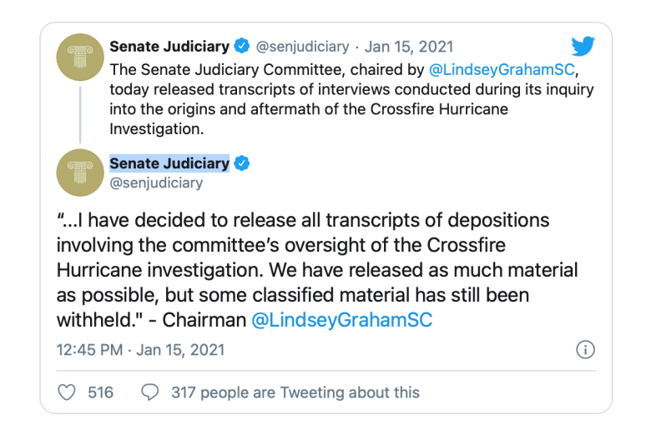Viewport: 646px width, 440px height.
Task: Click the 12:45 PM · Jan 15, 2021 timestamp
Action: pos(140,349)
